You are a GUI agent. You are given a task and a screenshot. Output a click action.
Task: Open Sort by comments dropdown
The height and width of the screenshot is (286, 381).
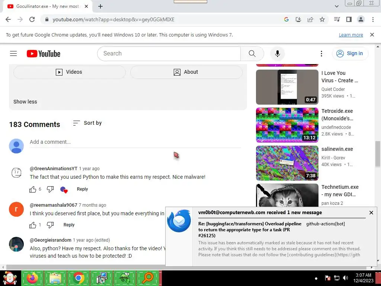point(87,123)
